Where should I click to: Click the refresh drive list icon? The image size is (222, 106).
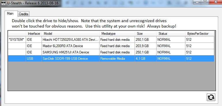point(211,97)
